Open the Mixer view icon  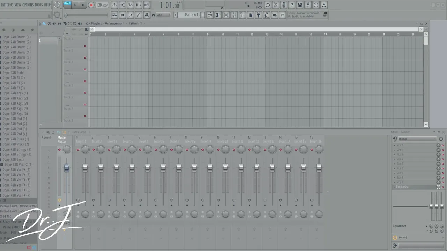[x=234, y=15]
